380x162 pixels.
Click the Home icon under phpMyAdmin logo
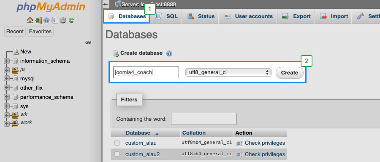click(x=30, y=20)
